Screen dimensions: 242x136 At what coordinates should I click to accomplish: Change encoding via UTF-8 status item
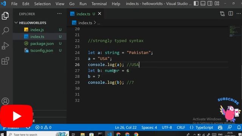click(x=167, y=128)
